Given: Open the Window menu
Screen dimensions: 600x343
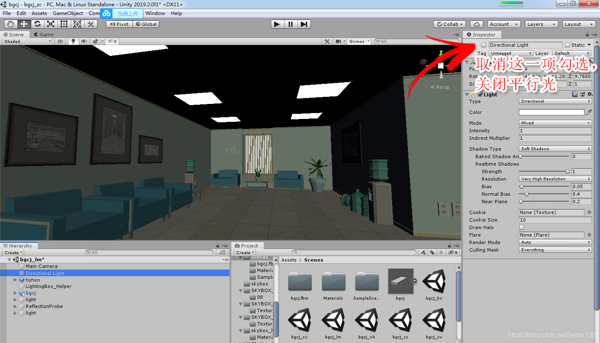Looking at the screenshot, I should tap(155, 13).
